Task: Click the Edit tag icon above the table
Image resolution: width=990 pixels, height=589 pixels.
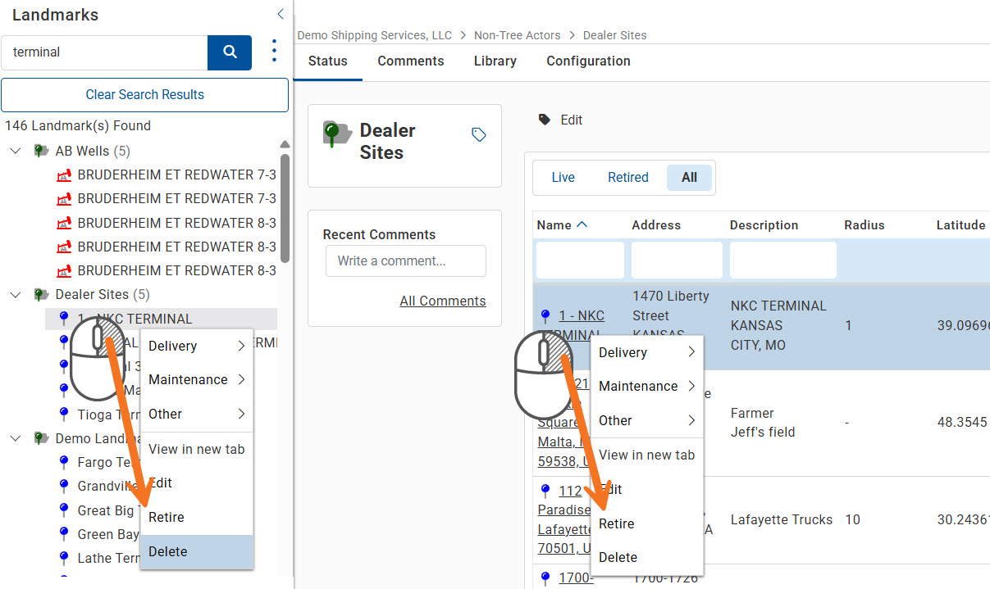Action: click(x=545, y=120)
